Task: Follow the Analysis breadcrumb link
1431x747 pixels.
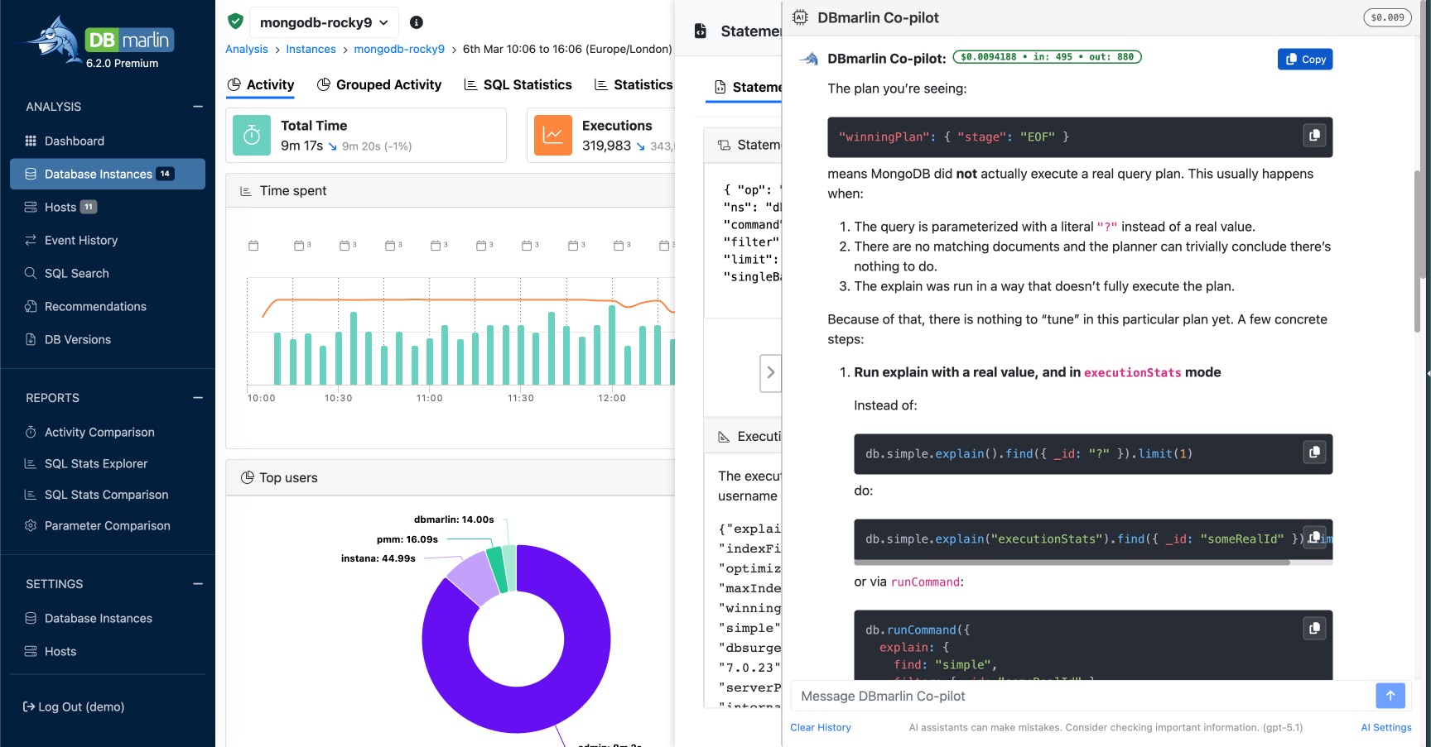Action: pos(247,49)
